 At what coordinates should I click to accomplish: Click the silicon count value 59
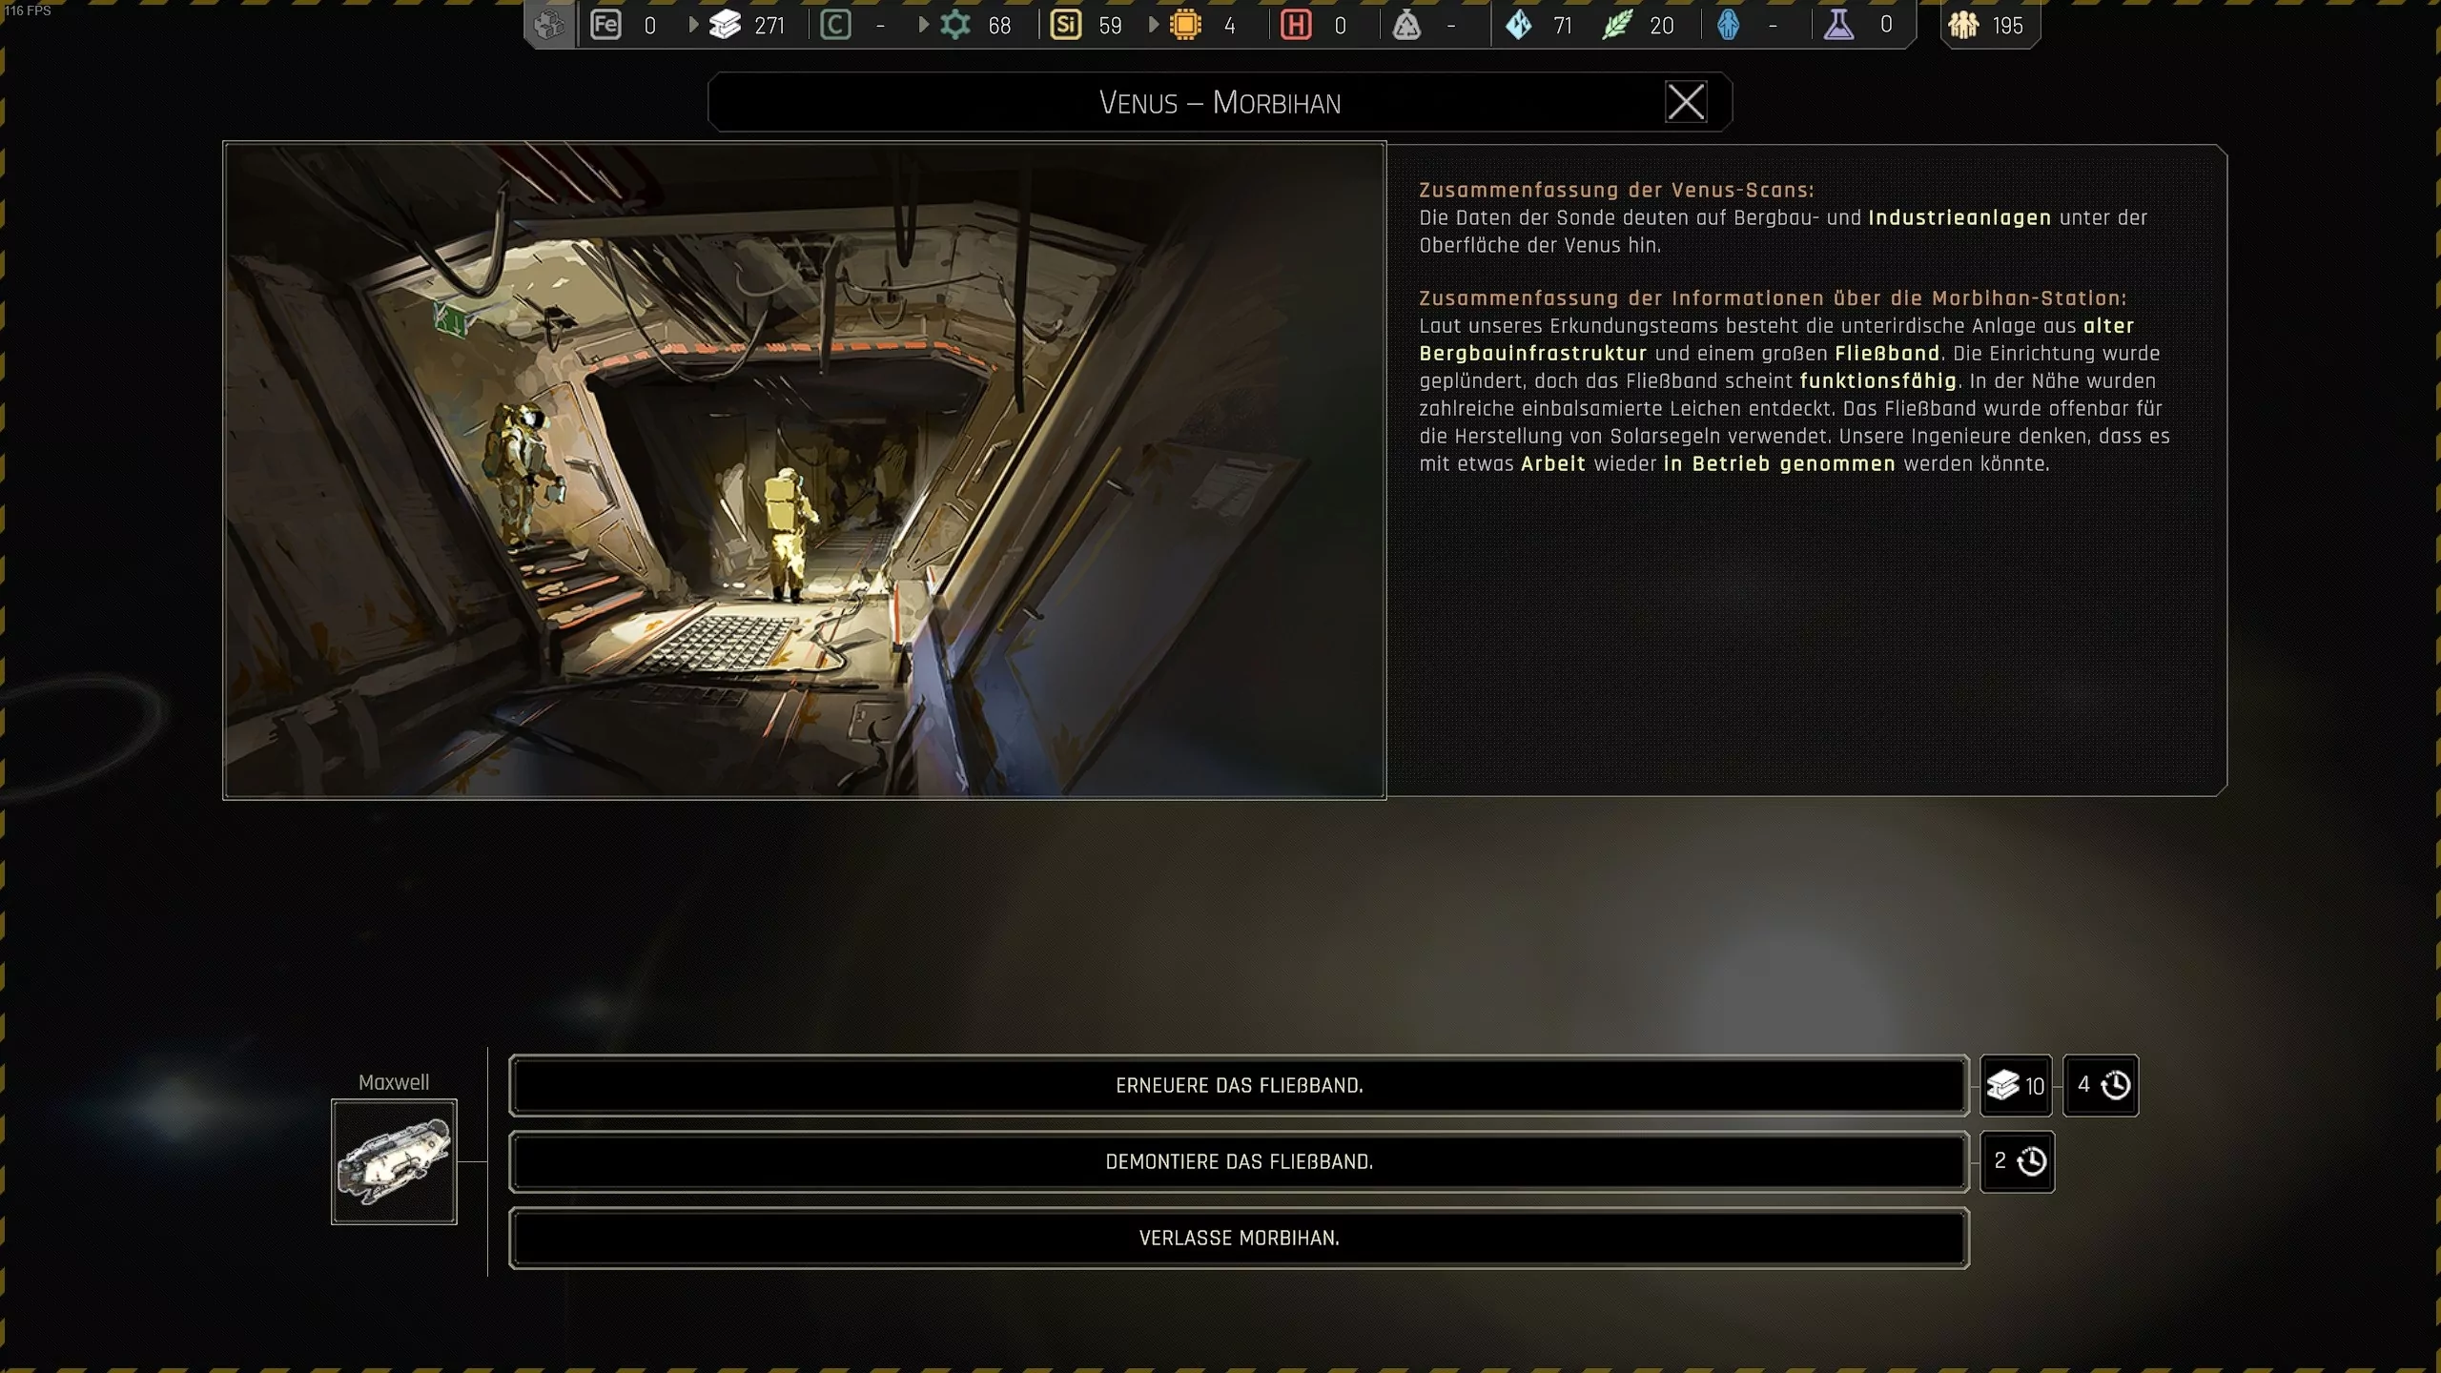[x=1110, y=26]
